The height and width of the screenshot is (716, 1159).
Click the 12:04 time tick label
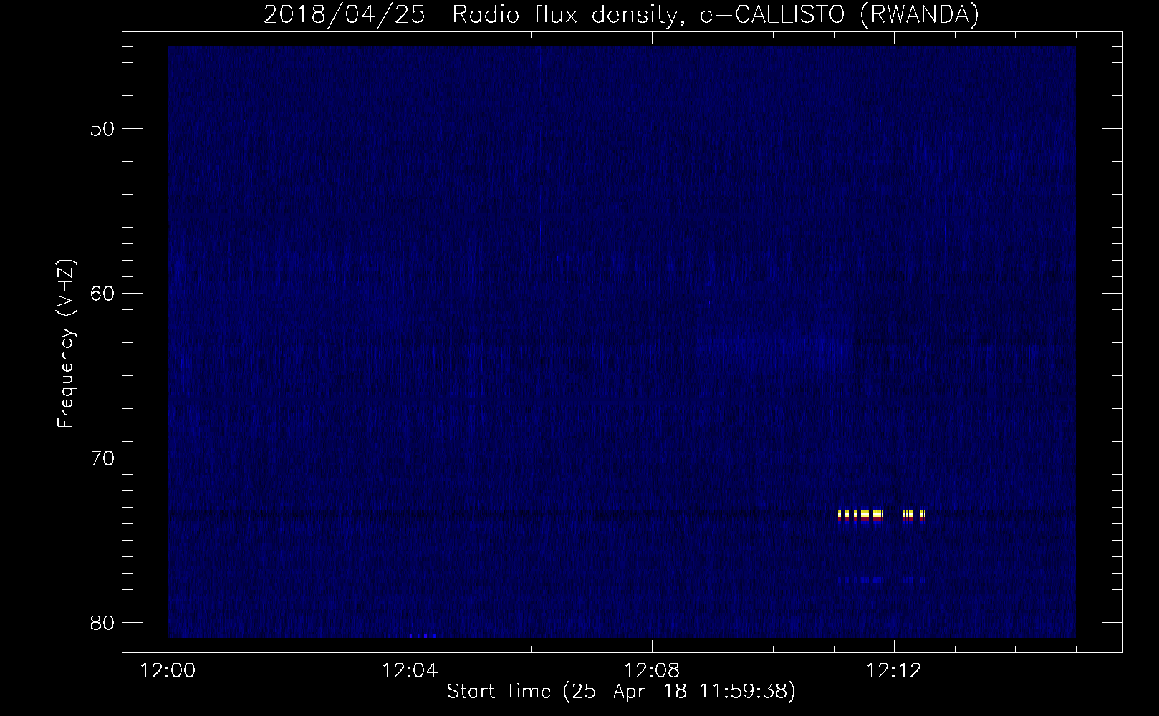410,671
